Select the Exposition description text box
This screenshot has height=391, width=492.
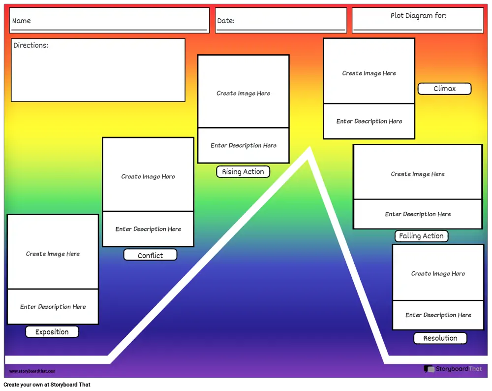tap(53, 307)
